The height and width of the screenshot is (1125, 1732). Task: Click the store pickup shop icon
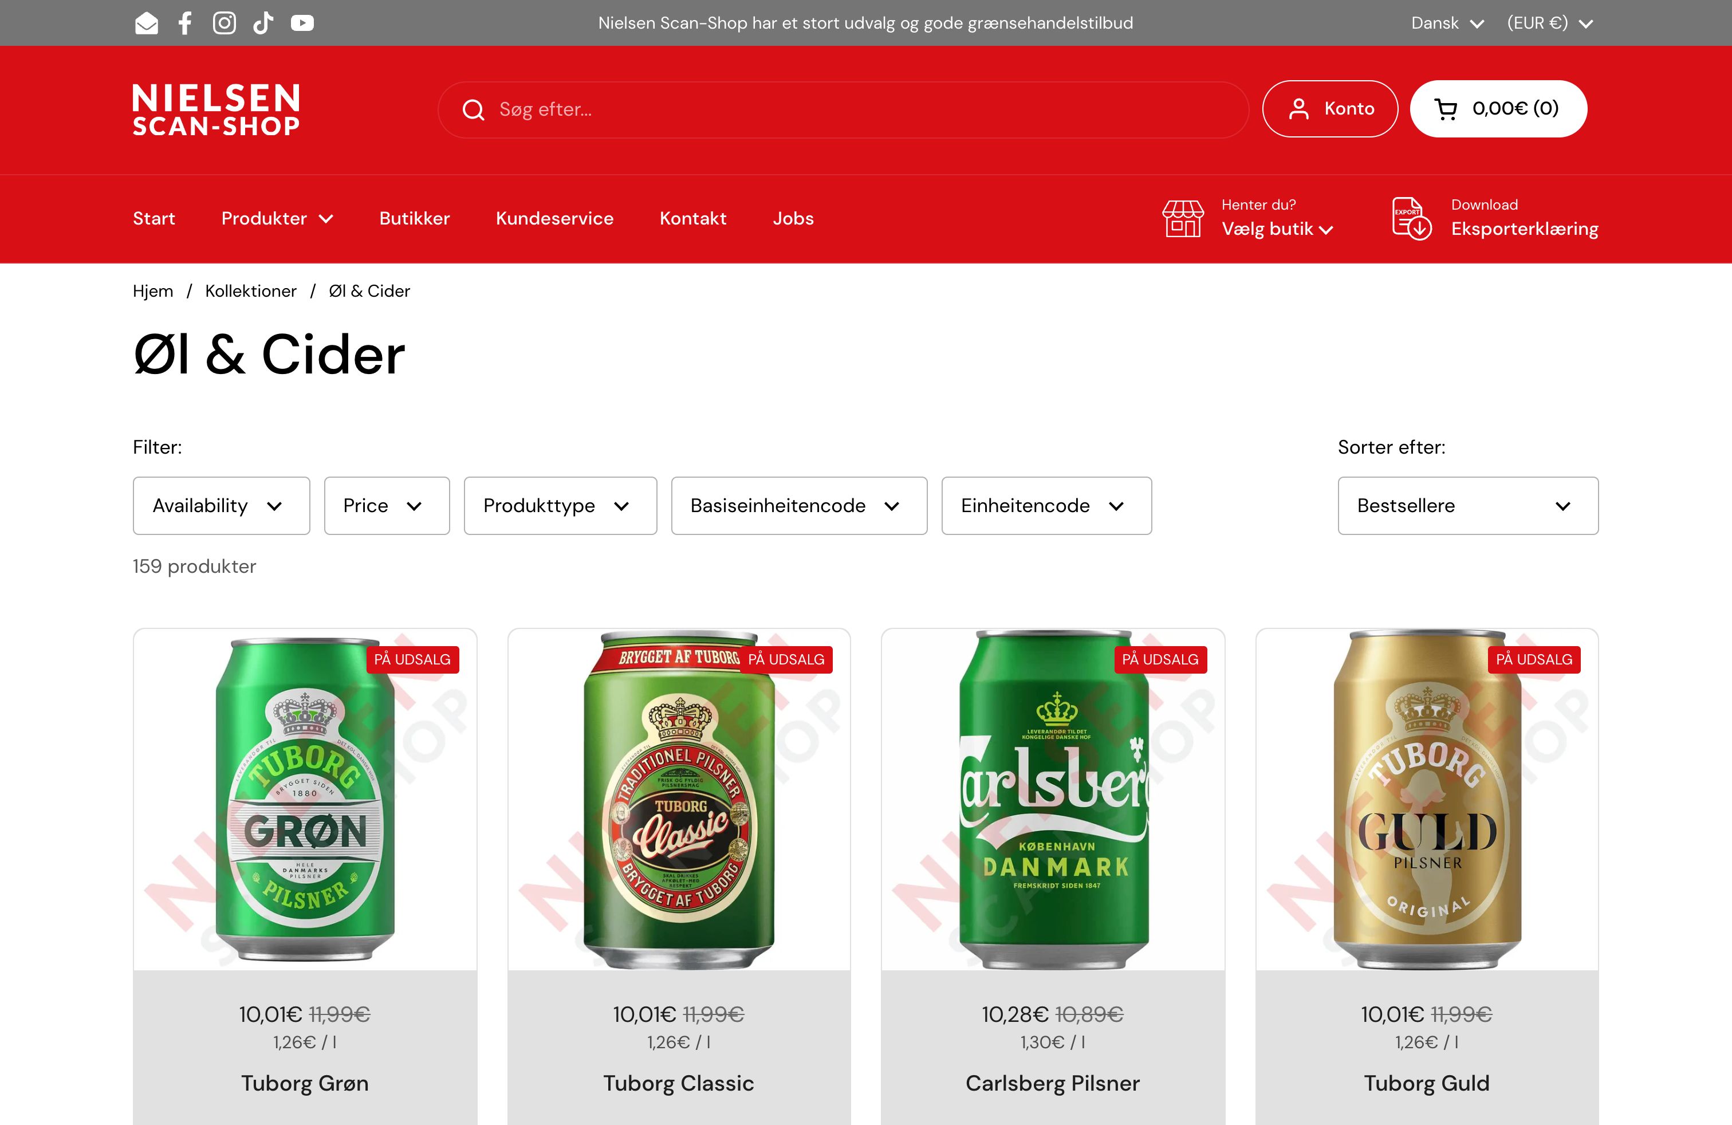click(1183, 218)
